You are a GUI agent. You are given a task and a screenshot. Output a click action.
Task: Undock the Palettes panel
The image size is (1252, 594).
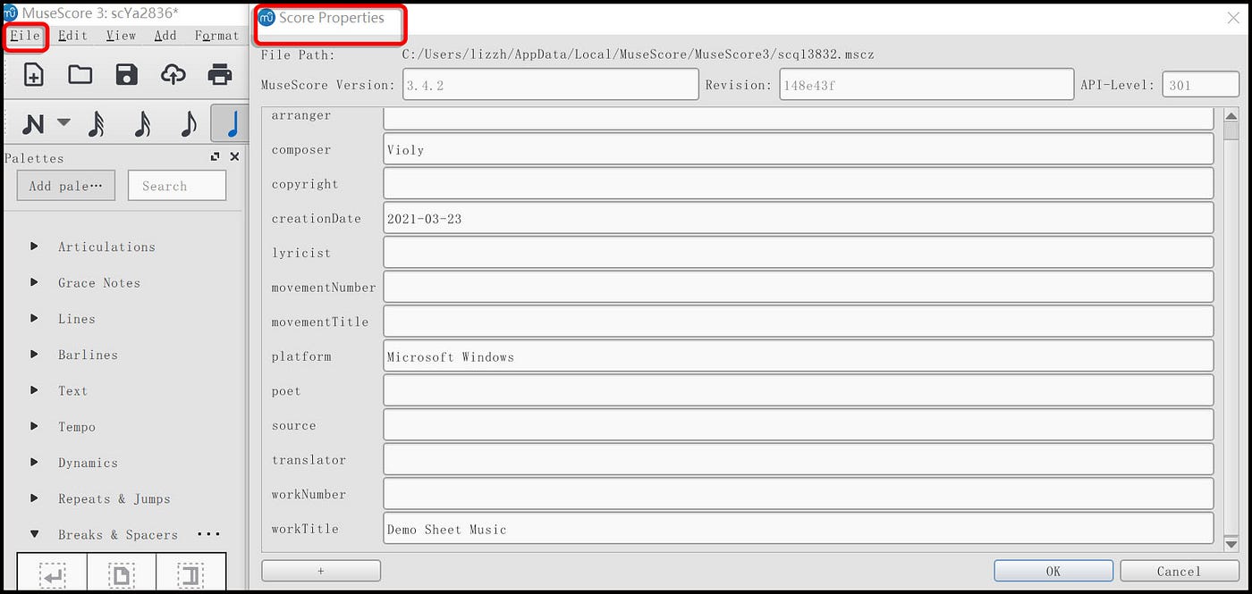(215, 156)
